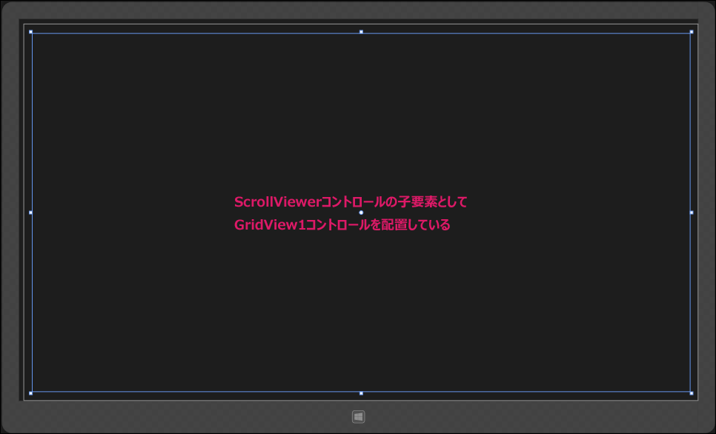Screen dimensions: 716x434
Task: Click the Windows logo button on device frame
Action: click(x=359, y=417)
